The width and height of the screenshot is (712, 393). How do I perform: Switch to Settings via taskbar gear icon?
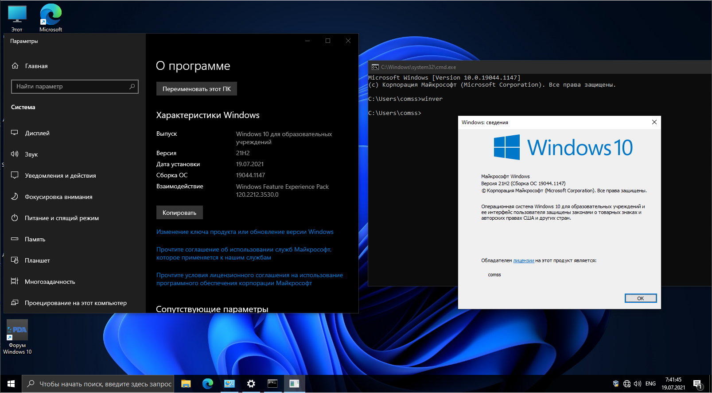251,384
